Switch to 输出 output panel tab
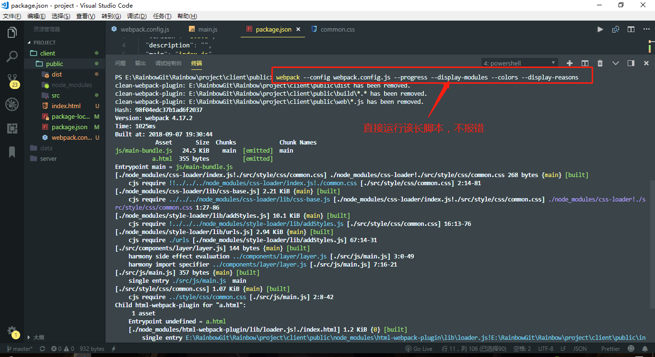Screen dimensions: 655x357 (140, 63)
